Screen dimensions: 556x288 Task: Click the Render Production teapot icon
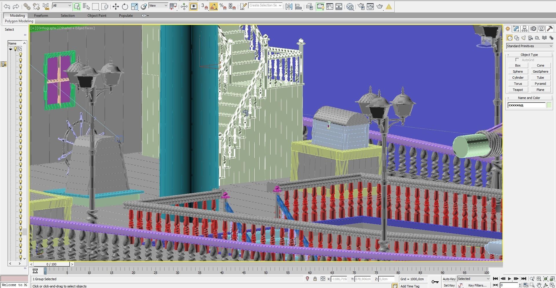(x=380, y=6)
